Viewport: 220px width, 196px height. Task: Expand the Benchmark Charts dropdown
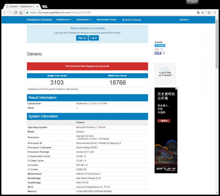pos(107,20)
